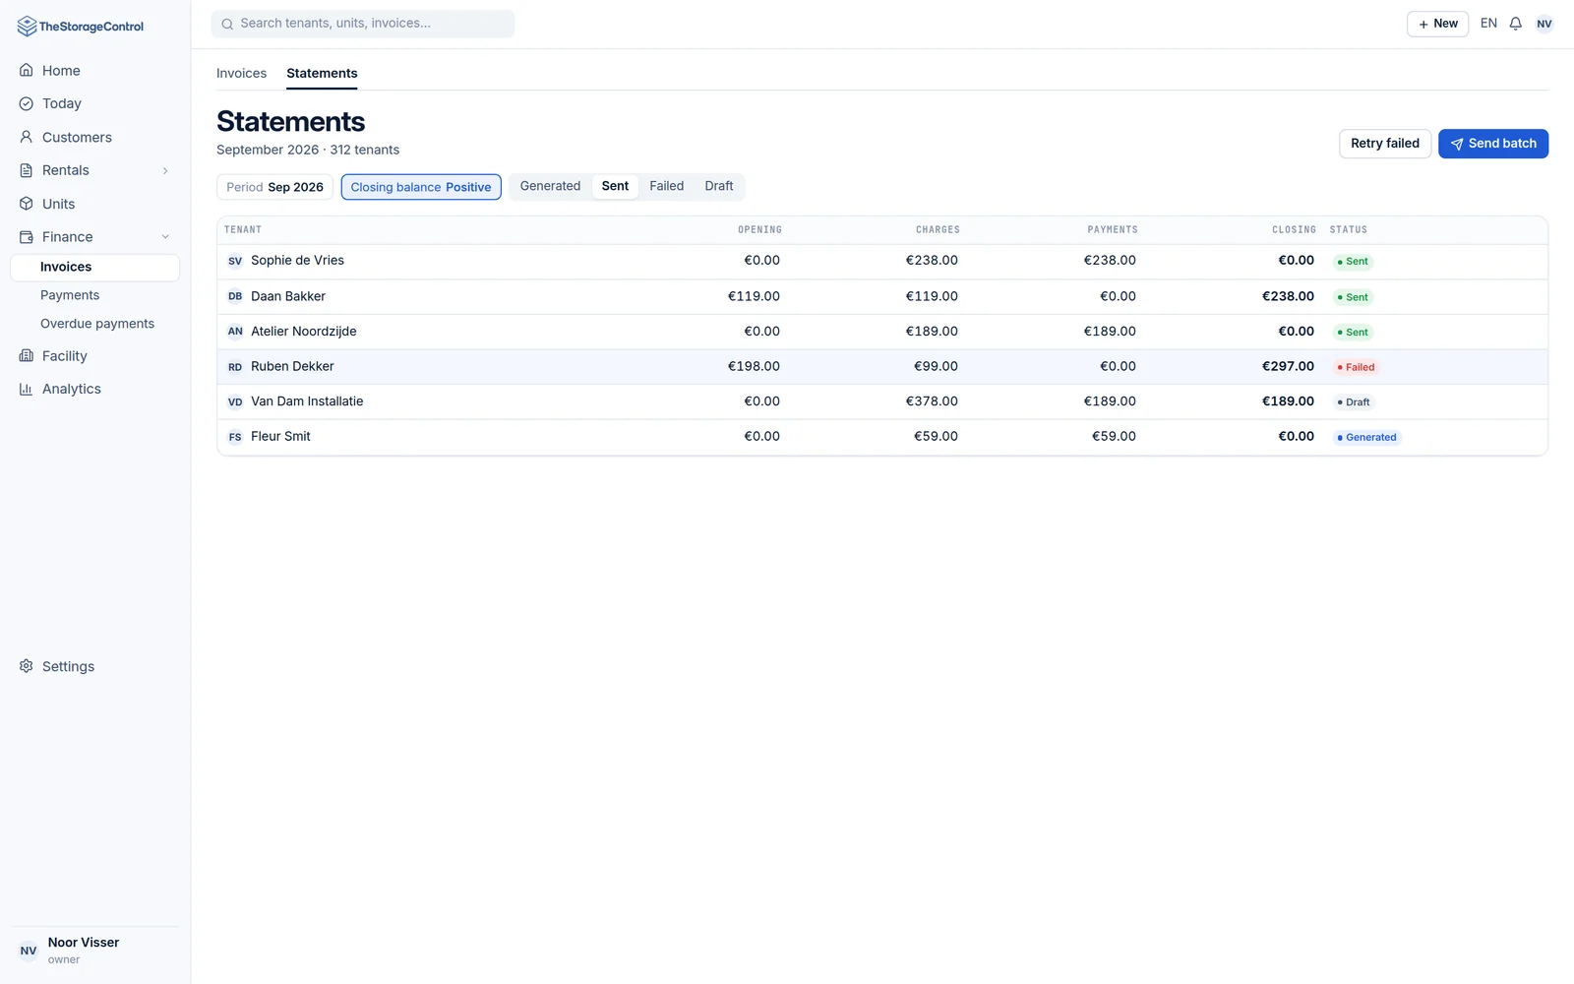
Task: Click the Facility building icon
Action: pyautogui.click(x=27, y=356)
